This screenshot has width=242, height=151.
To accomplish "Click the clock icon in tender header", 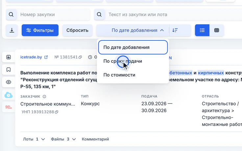I will coord(90,57).
